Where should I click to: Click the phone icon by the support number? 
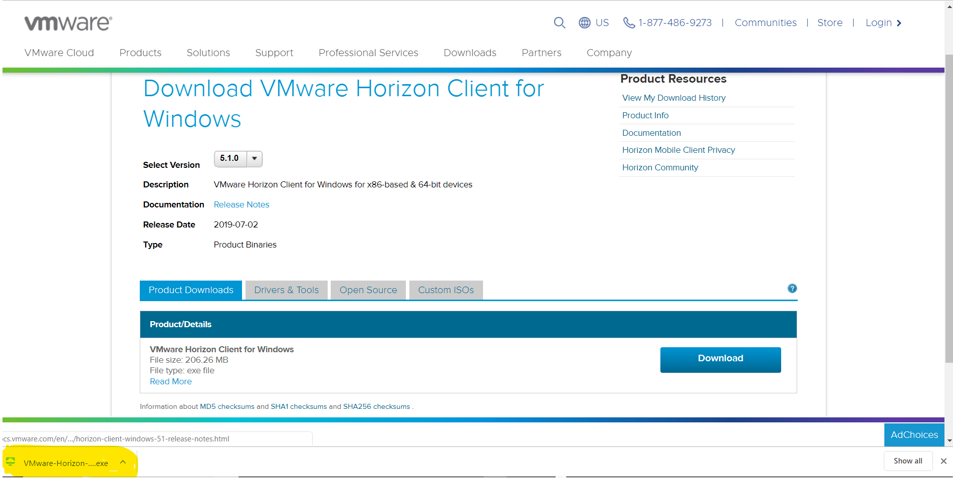click(x=629, y=23)
